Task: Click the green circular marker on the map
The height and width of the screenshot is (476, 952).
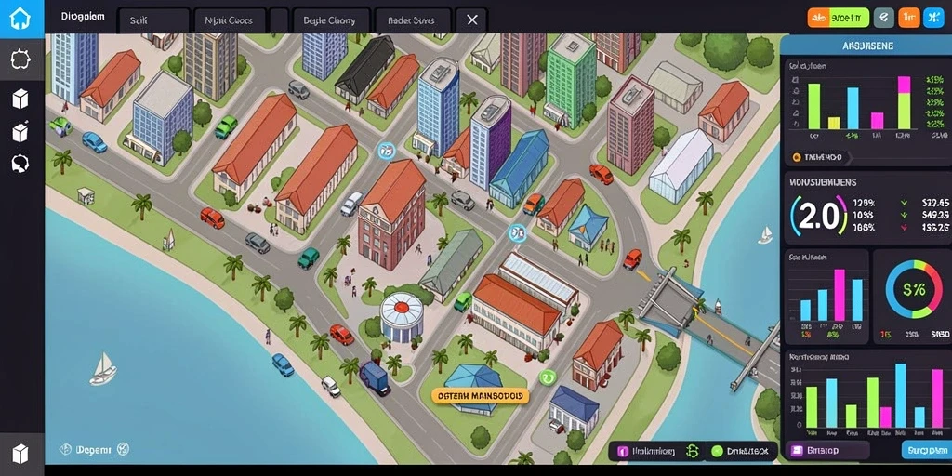Action: [548, 377]
